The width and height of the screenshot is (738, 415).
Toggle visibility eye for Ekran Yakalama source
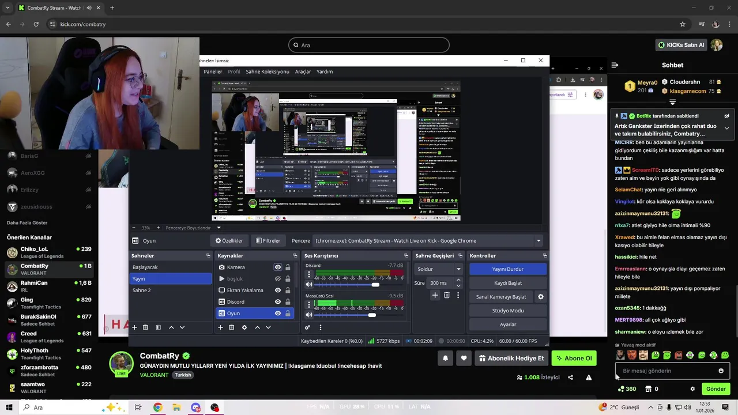pyautogui.click(x=278, y=290)
